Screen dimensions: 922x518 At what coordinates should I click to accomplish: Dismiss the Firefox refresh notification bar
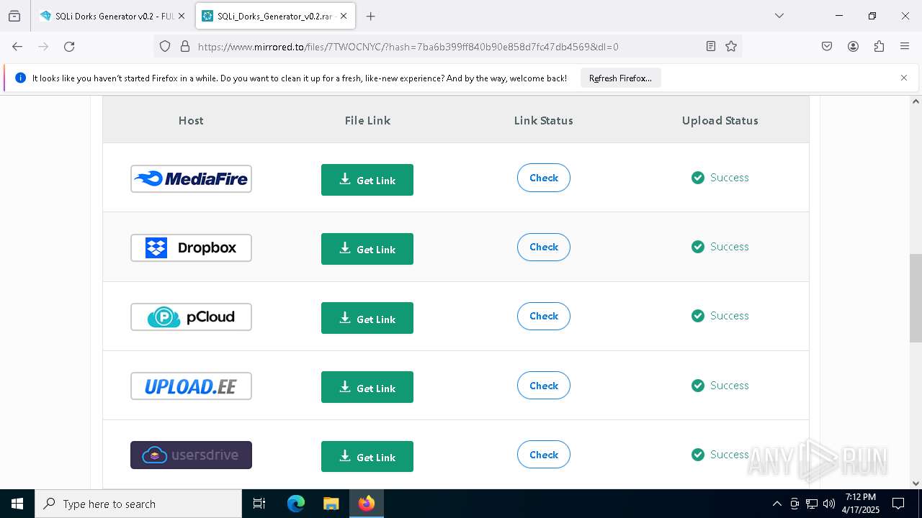point(904,78)
